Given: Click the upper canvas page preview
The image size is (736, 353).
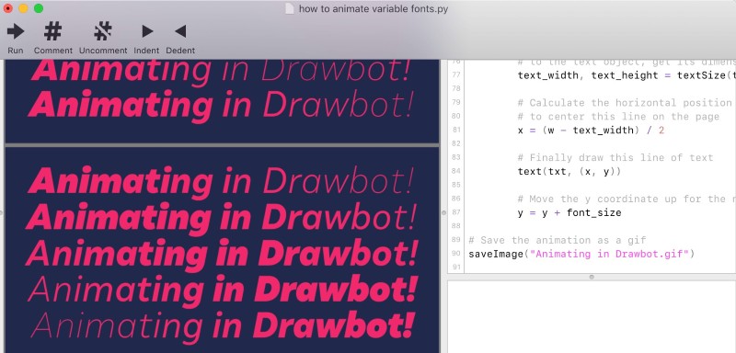Looking at the screenshot, I should coord(222,101).
